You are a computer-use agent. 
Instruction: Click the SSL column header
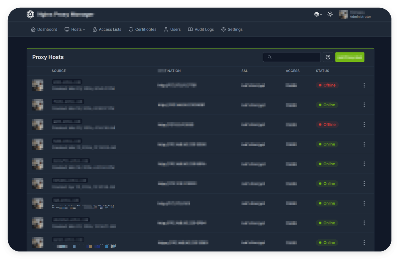pyautogui.click(x=244, y=71)
